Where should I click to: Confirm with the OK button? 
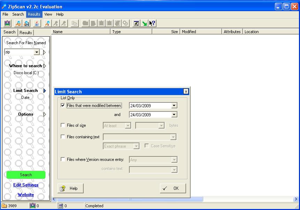point(173,188)
